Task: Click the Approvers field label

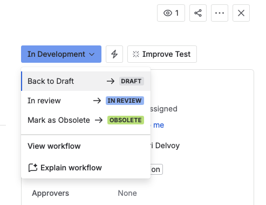Action: [x=51, y=193]
